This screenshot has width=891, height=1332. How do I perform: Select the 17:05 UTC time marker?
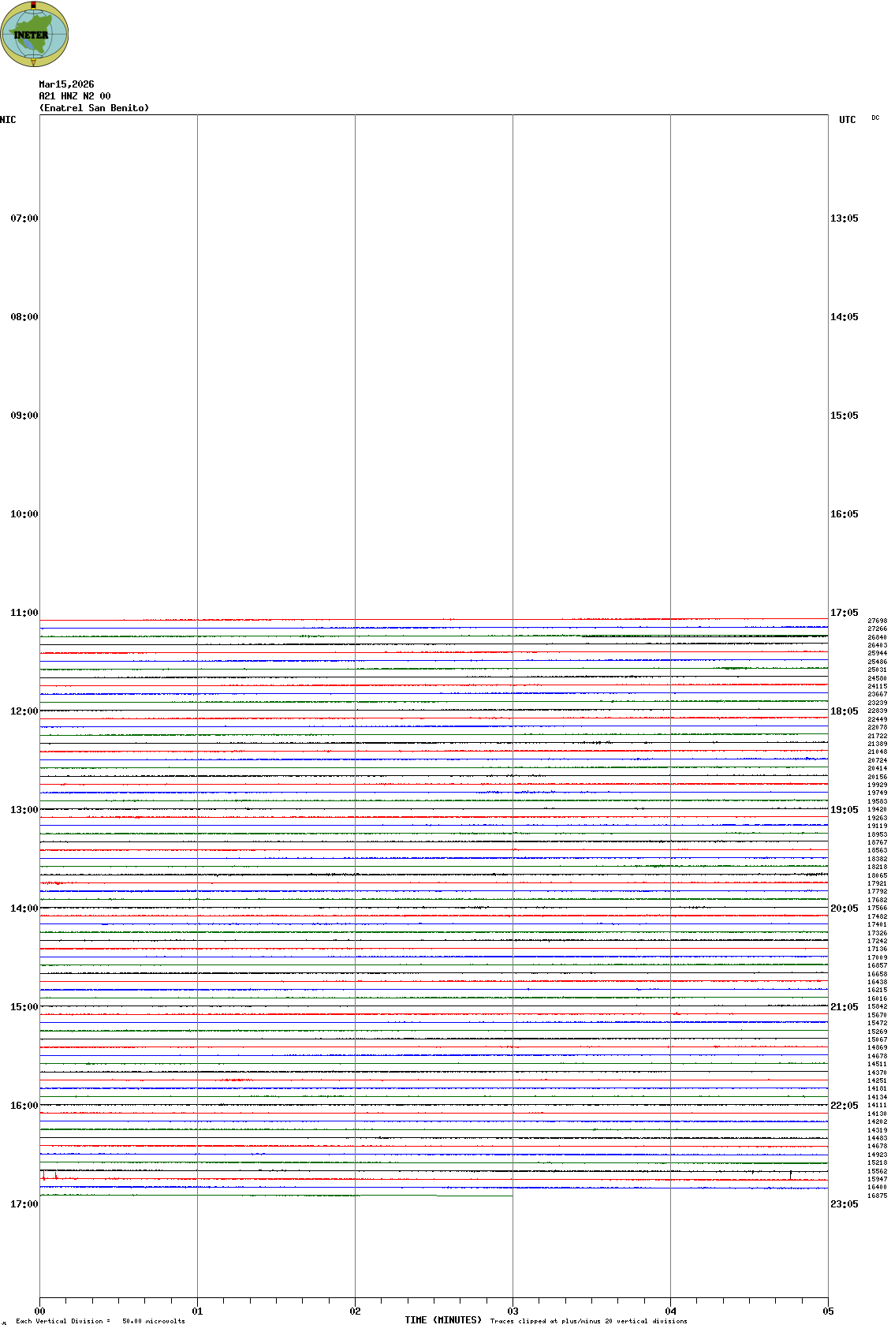[844, 613]
